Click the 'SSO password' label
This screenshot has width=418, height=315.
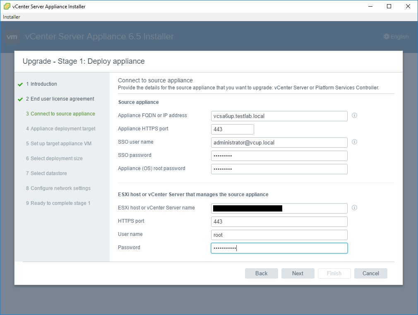pyautogui.click(x=135, y=155)
